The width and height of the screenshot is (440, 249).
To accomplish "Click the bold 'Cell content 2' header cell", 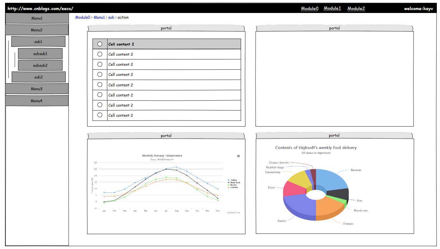I will coord(174,44).
